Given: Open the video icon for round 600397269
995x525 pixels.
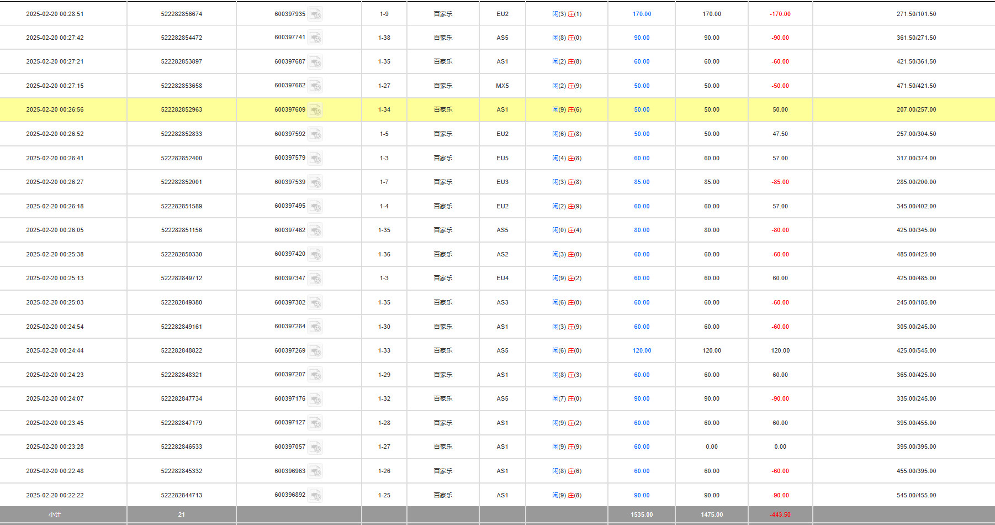Looking at the screenshot, I should tap(315, 351).
